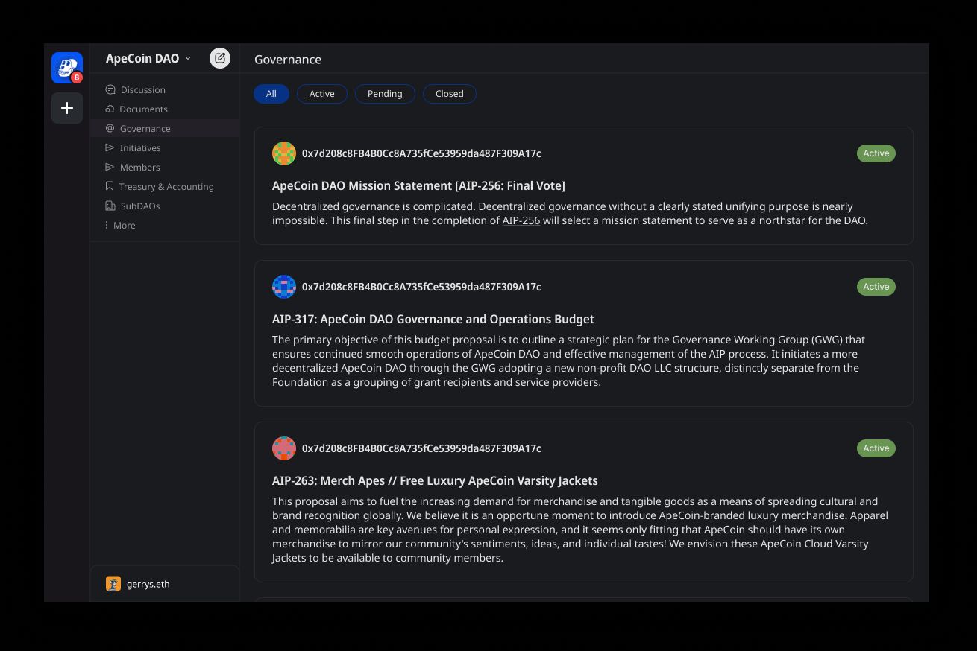Click the Active badge on AIP-263 proposal
This screenshot has width=977, height=651.
pos(876,448)
